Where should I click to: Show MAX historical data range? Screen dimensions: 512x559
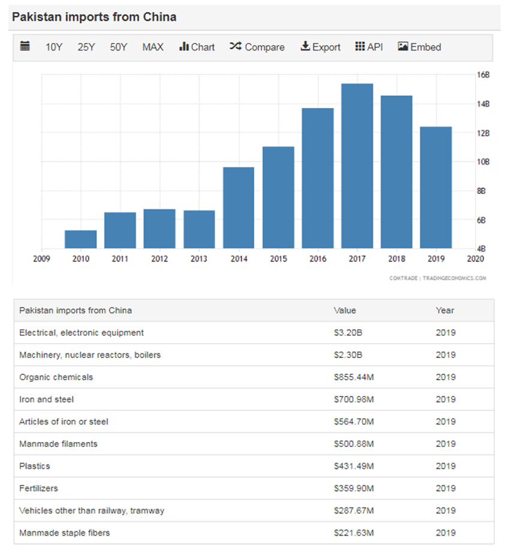(x=153, y=47)
